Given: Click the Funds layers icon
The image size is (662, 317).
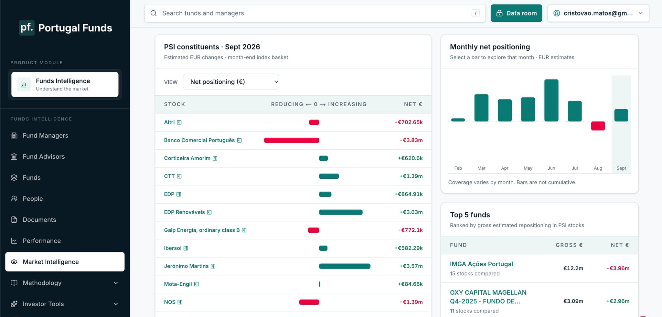Looking at the screenshot, I should coord(14,177).
